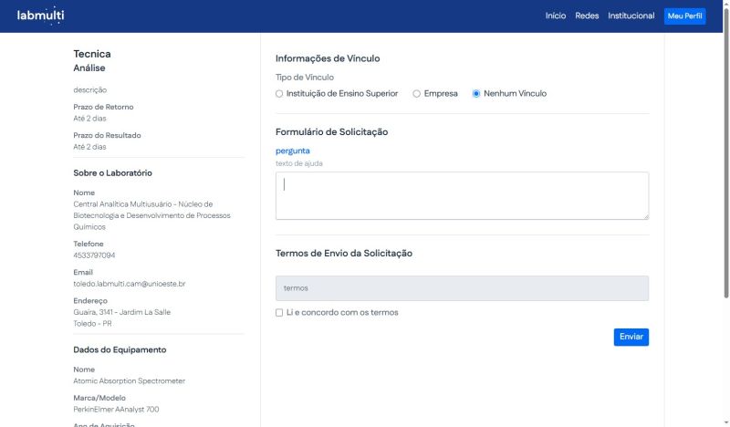The height and width of the screenshot is (427, 730).
Task: Select Instituição de Ensino Superior radio option
Action: (280, 94)
